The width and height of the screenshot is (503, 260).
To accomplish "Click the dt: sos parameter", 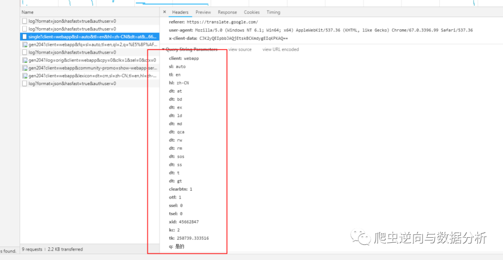I will [177, 157].
